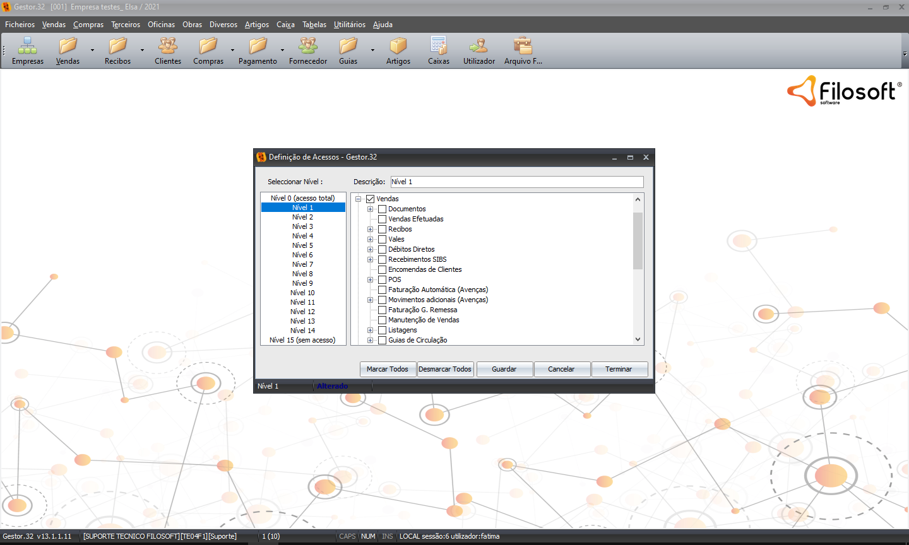Open the Arquivo F... toolbar icon
909x545 pixels.
coord(523,46)
